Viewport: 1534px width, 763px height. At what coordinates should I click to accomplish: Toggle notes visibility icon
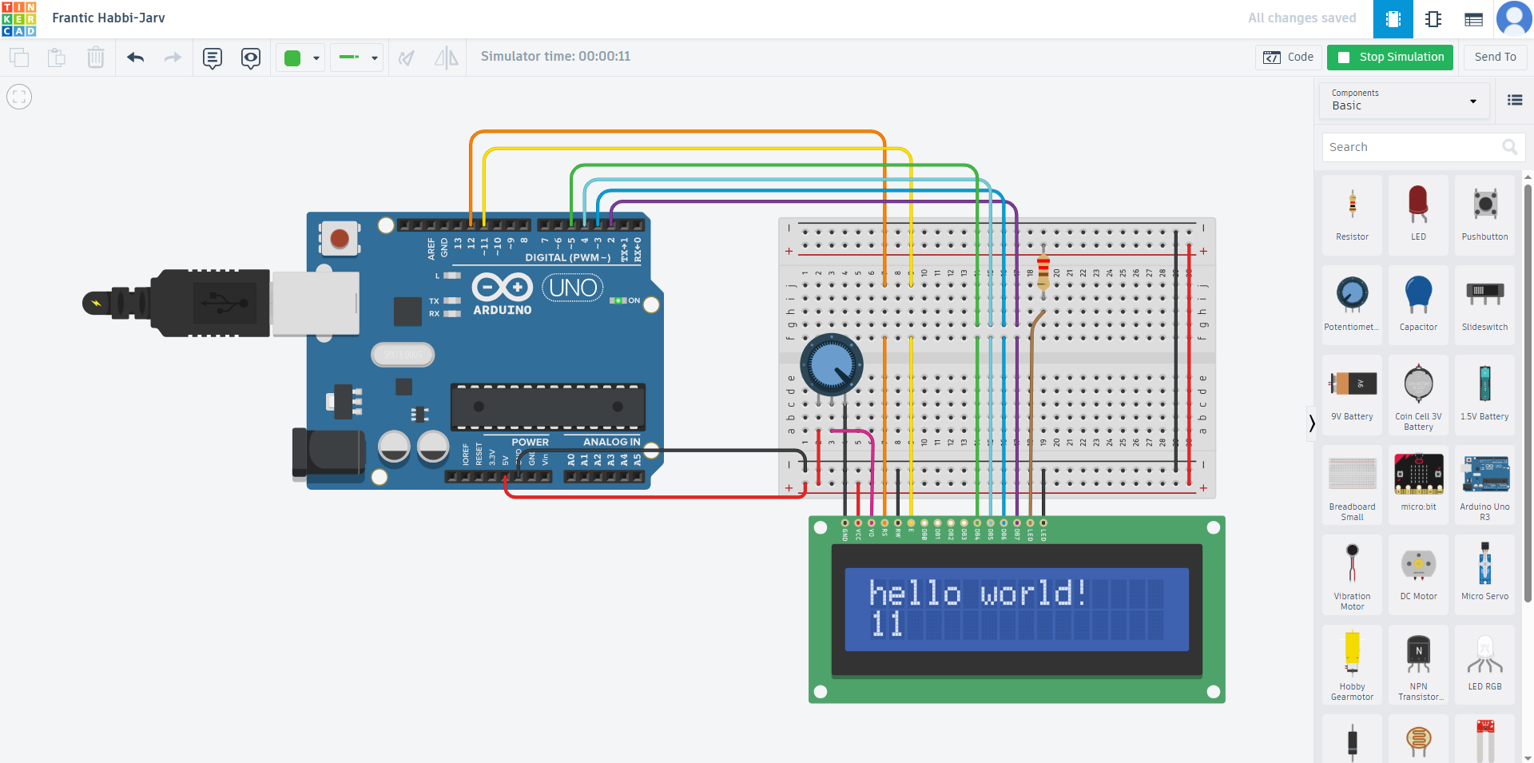pyautogui.click(x=251, y=58)
